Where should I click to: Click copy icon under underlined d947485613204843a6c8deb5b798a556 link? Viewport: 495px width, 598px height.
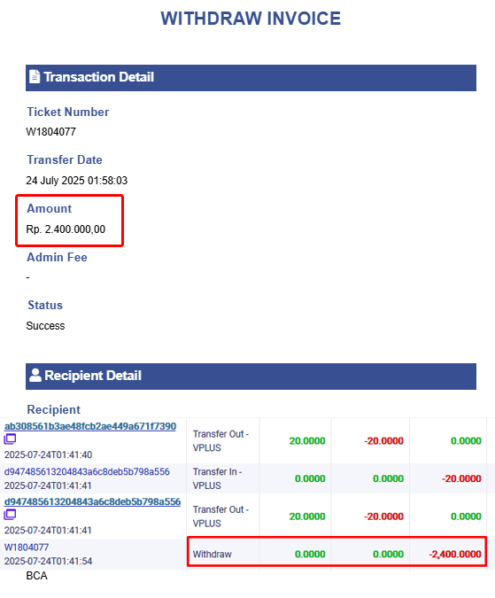pyautogui.click(x=10, y=515)
